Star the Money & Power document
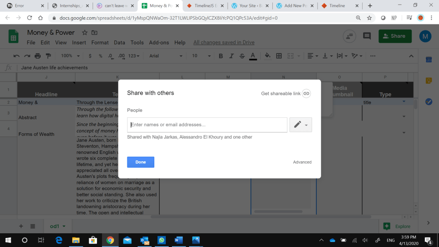Image resolution: width=439 pixels, height=247 pixels. (85, 33)
